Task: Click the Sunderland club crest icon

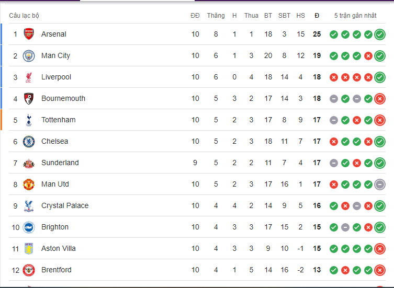Action: coord(29,163)
